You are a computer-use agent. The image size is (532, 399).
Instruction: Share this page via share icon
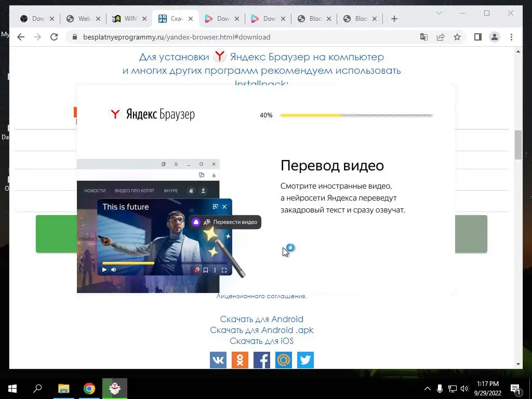(x=441, y=37)
